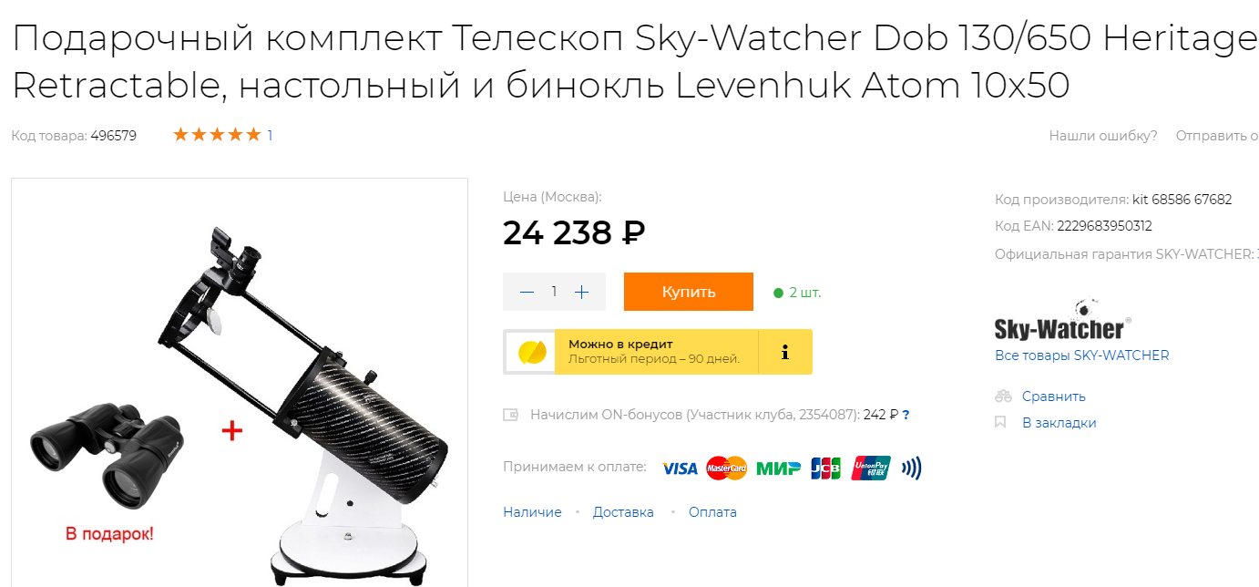Open the Наличие tab link
The height and width of the screenshot is (587, 1259).
coord(532,512)
